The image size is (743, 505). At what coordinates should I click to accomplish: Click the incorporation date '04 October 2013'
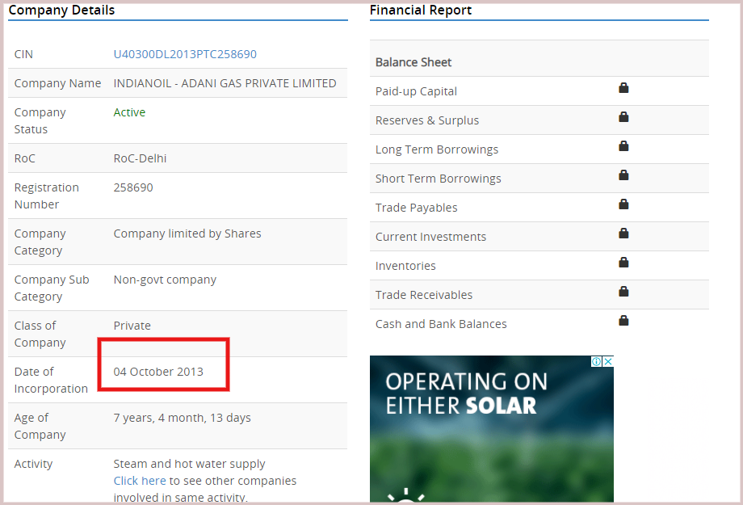[x=158, y=372]
